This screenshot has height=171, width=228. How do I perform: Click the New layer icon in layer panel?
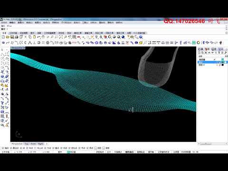199,53
